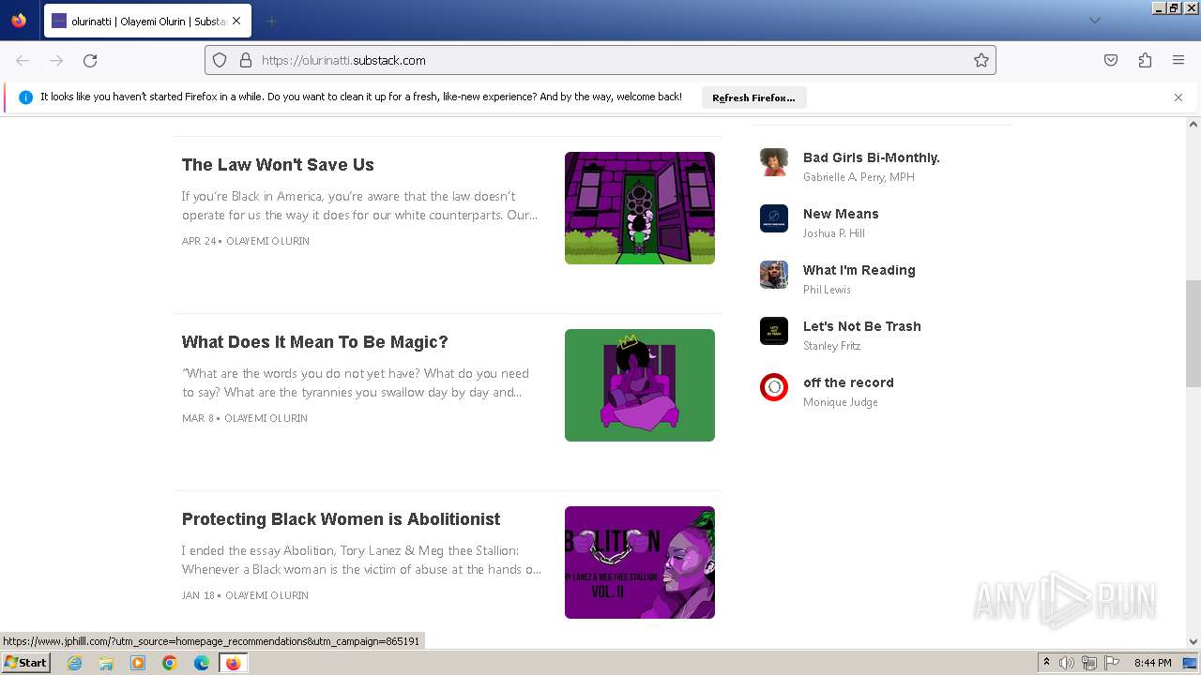Open article What Does It Mean To Be Magic?
This screenshot has width=1201, height=675.
click(314, 342)
